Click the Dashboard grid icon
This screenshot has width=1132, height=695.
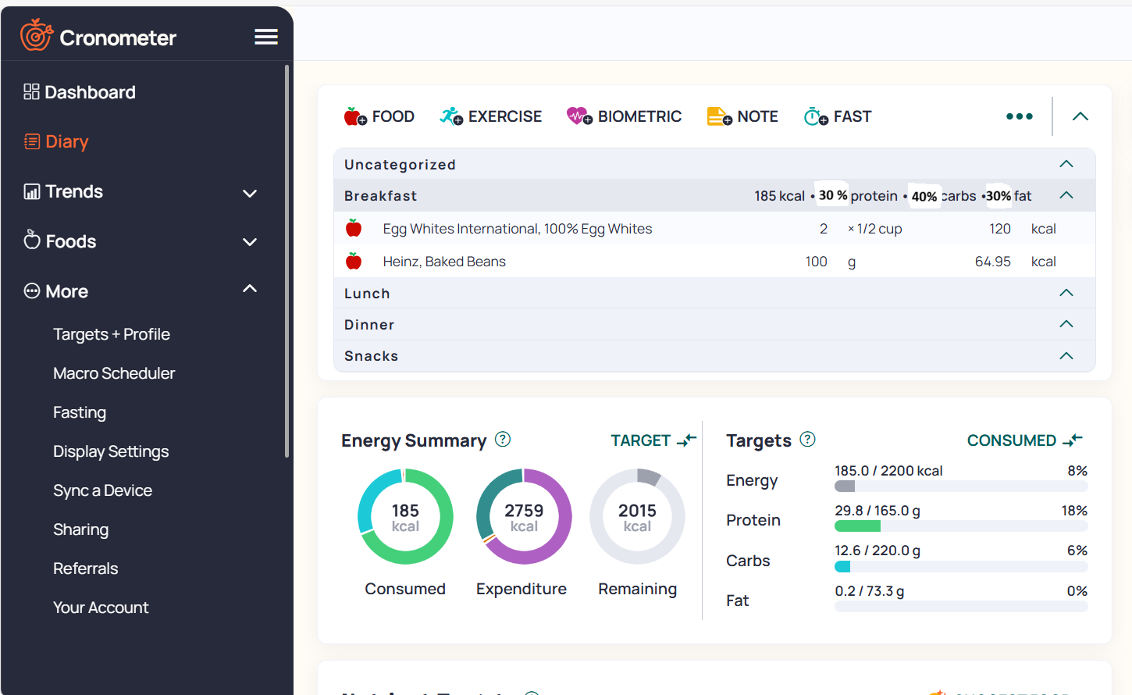31,92
